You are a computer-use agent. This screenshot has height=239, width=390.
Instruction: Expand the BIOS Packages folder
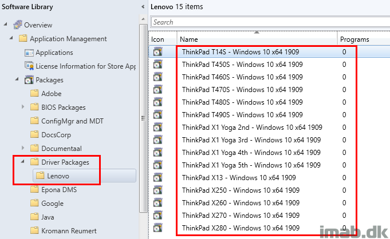[x=23, y=107]
